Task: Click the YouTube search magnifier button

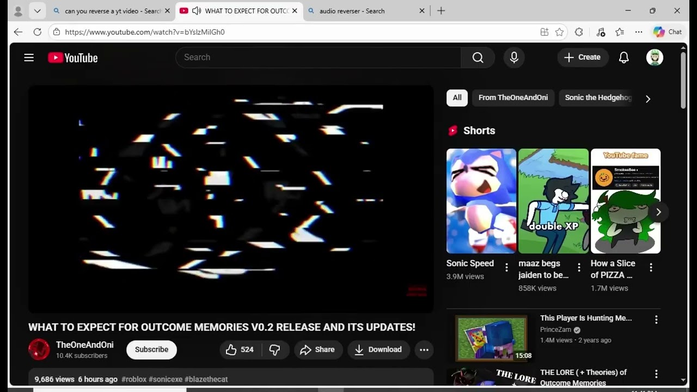Action: [478, 57]
